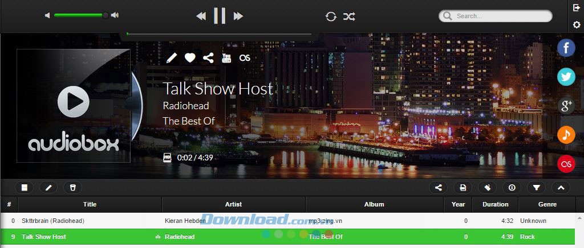This screenshot has height=248, width=584.
Task: Sort by the Genre column header
Action: point(547,204)
